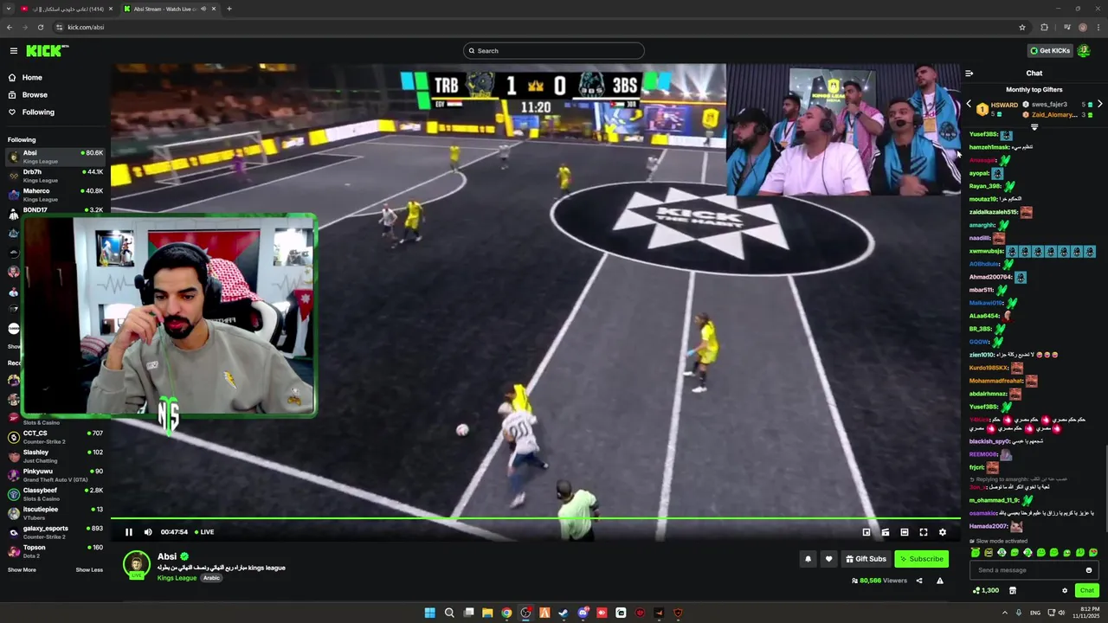This screenshot has width=1108, height=623.
Task: Click Gift Subs button
Action: [x=866, y=559]
